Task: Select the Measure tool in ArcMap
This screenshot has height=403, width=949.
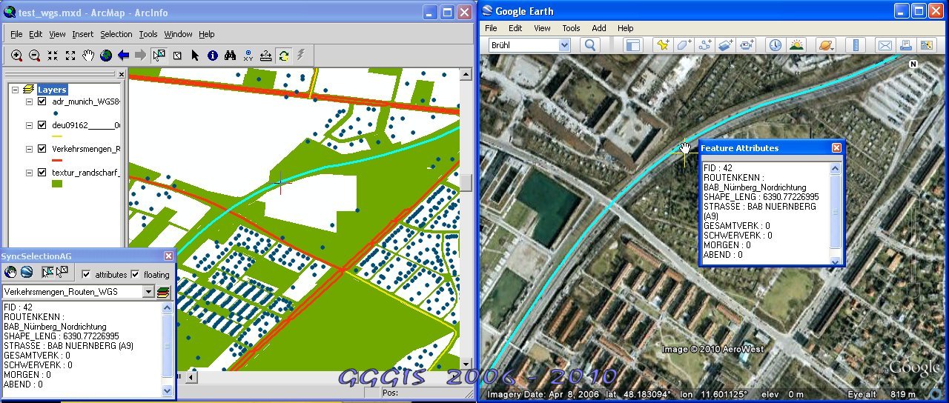Action: (x=266, y=56)
